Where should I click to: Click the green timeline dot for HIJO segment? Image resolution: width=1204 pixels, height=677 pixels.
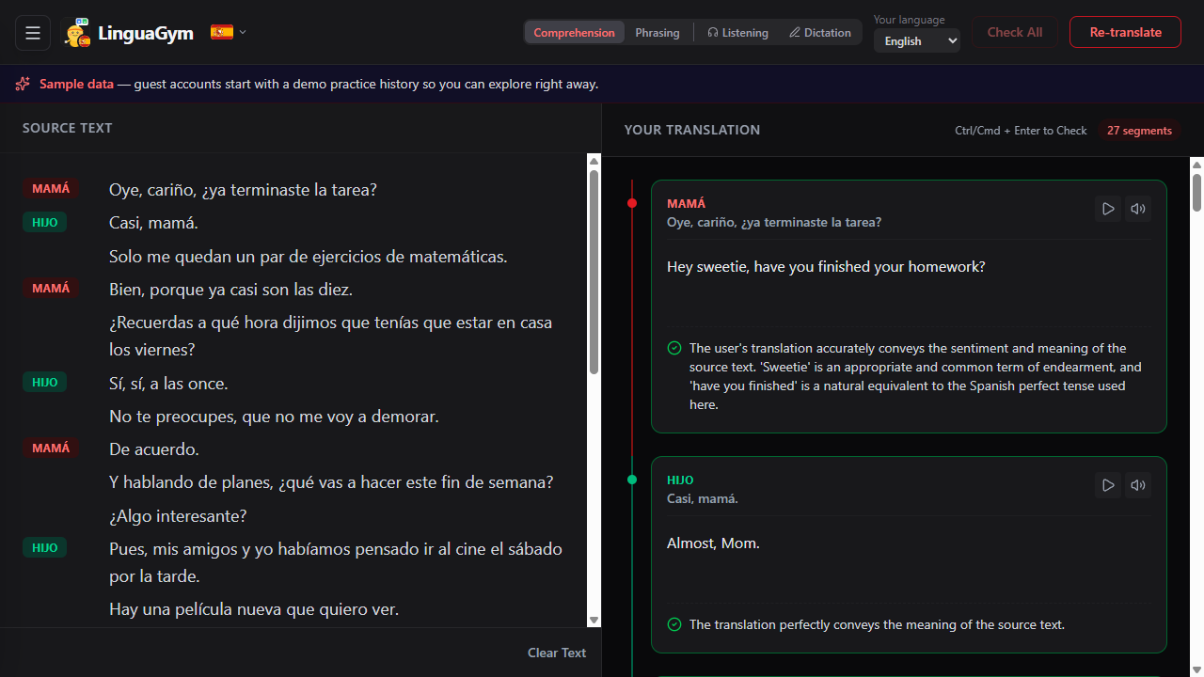click(632, 480)
